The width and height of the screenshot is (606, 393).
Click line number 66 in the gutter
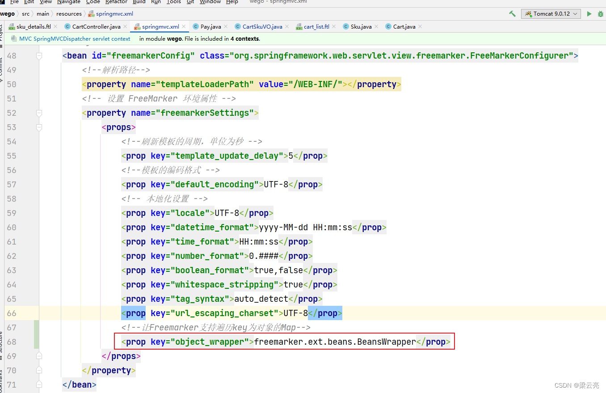click(12, 313)
